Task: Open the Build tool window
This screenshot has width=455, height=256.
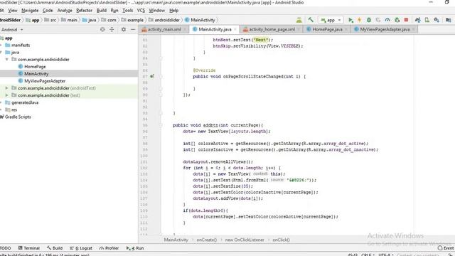Action: click(55, 248)
